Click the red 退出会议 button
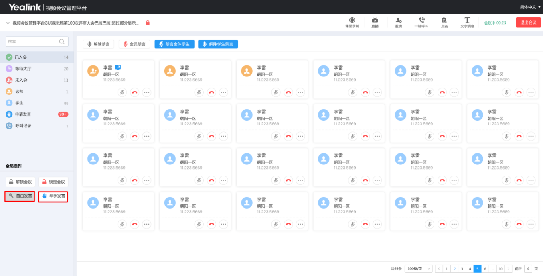The width and height of the screenshot is (543, 276). 528,22
